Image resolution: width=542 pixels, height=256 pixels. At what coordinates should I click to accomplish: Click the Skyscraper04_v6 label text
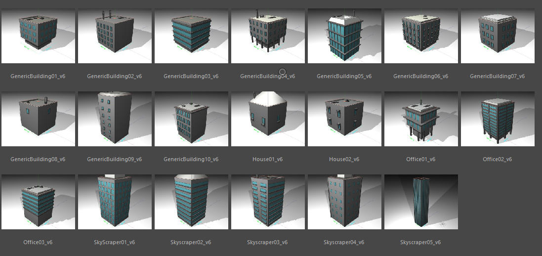coord(344,242)
